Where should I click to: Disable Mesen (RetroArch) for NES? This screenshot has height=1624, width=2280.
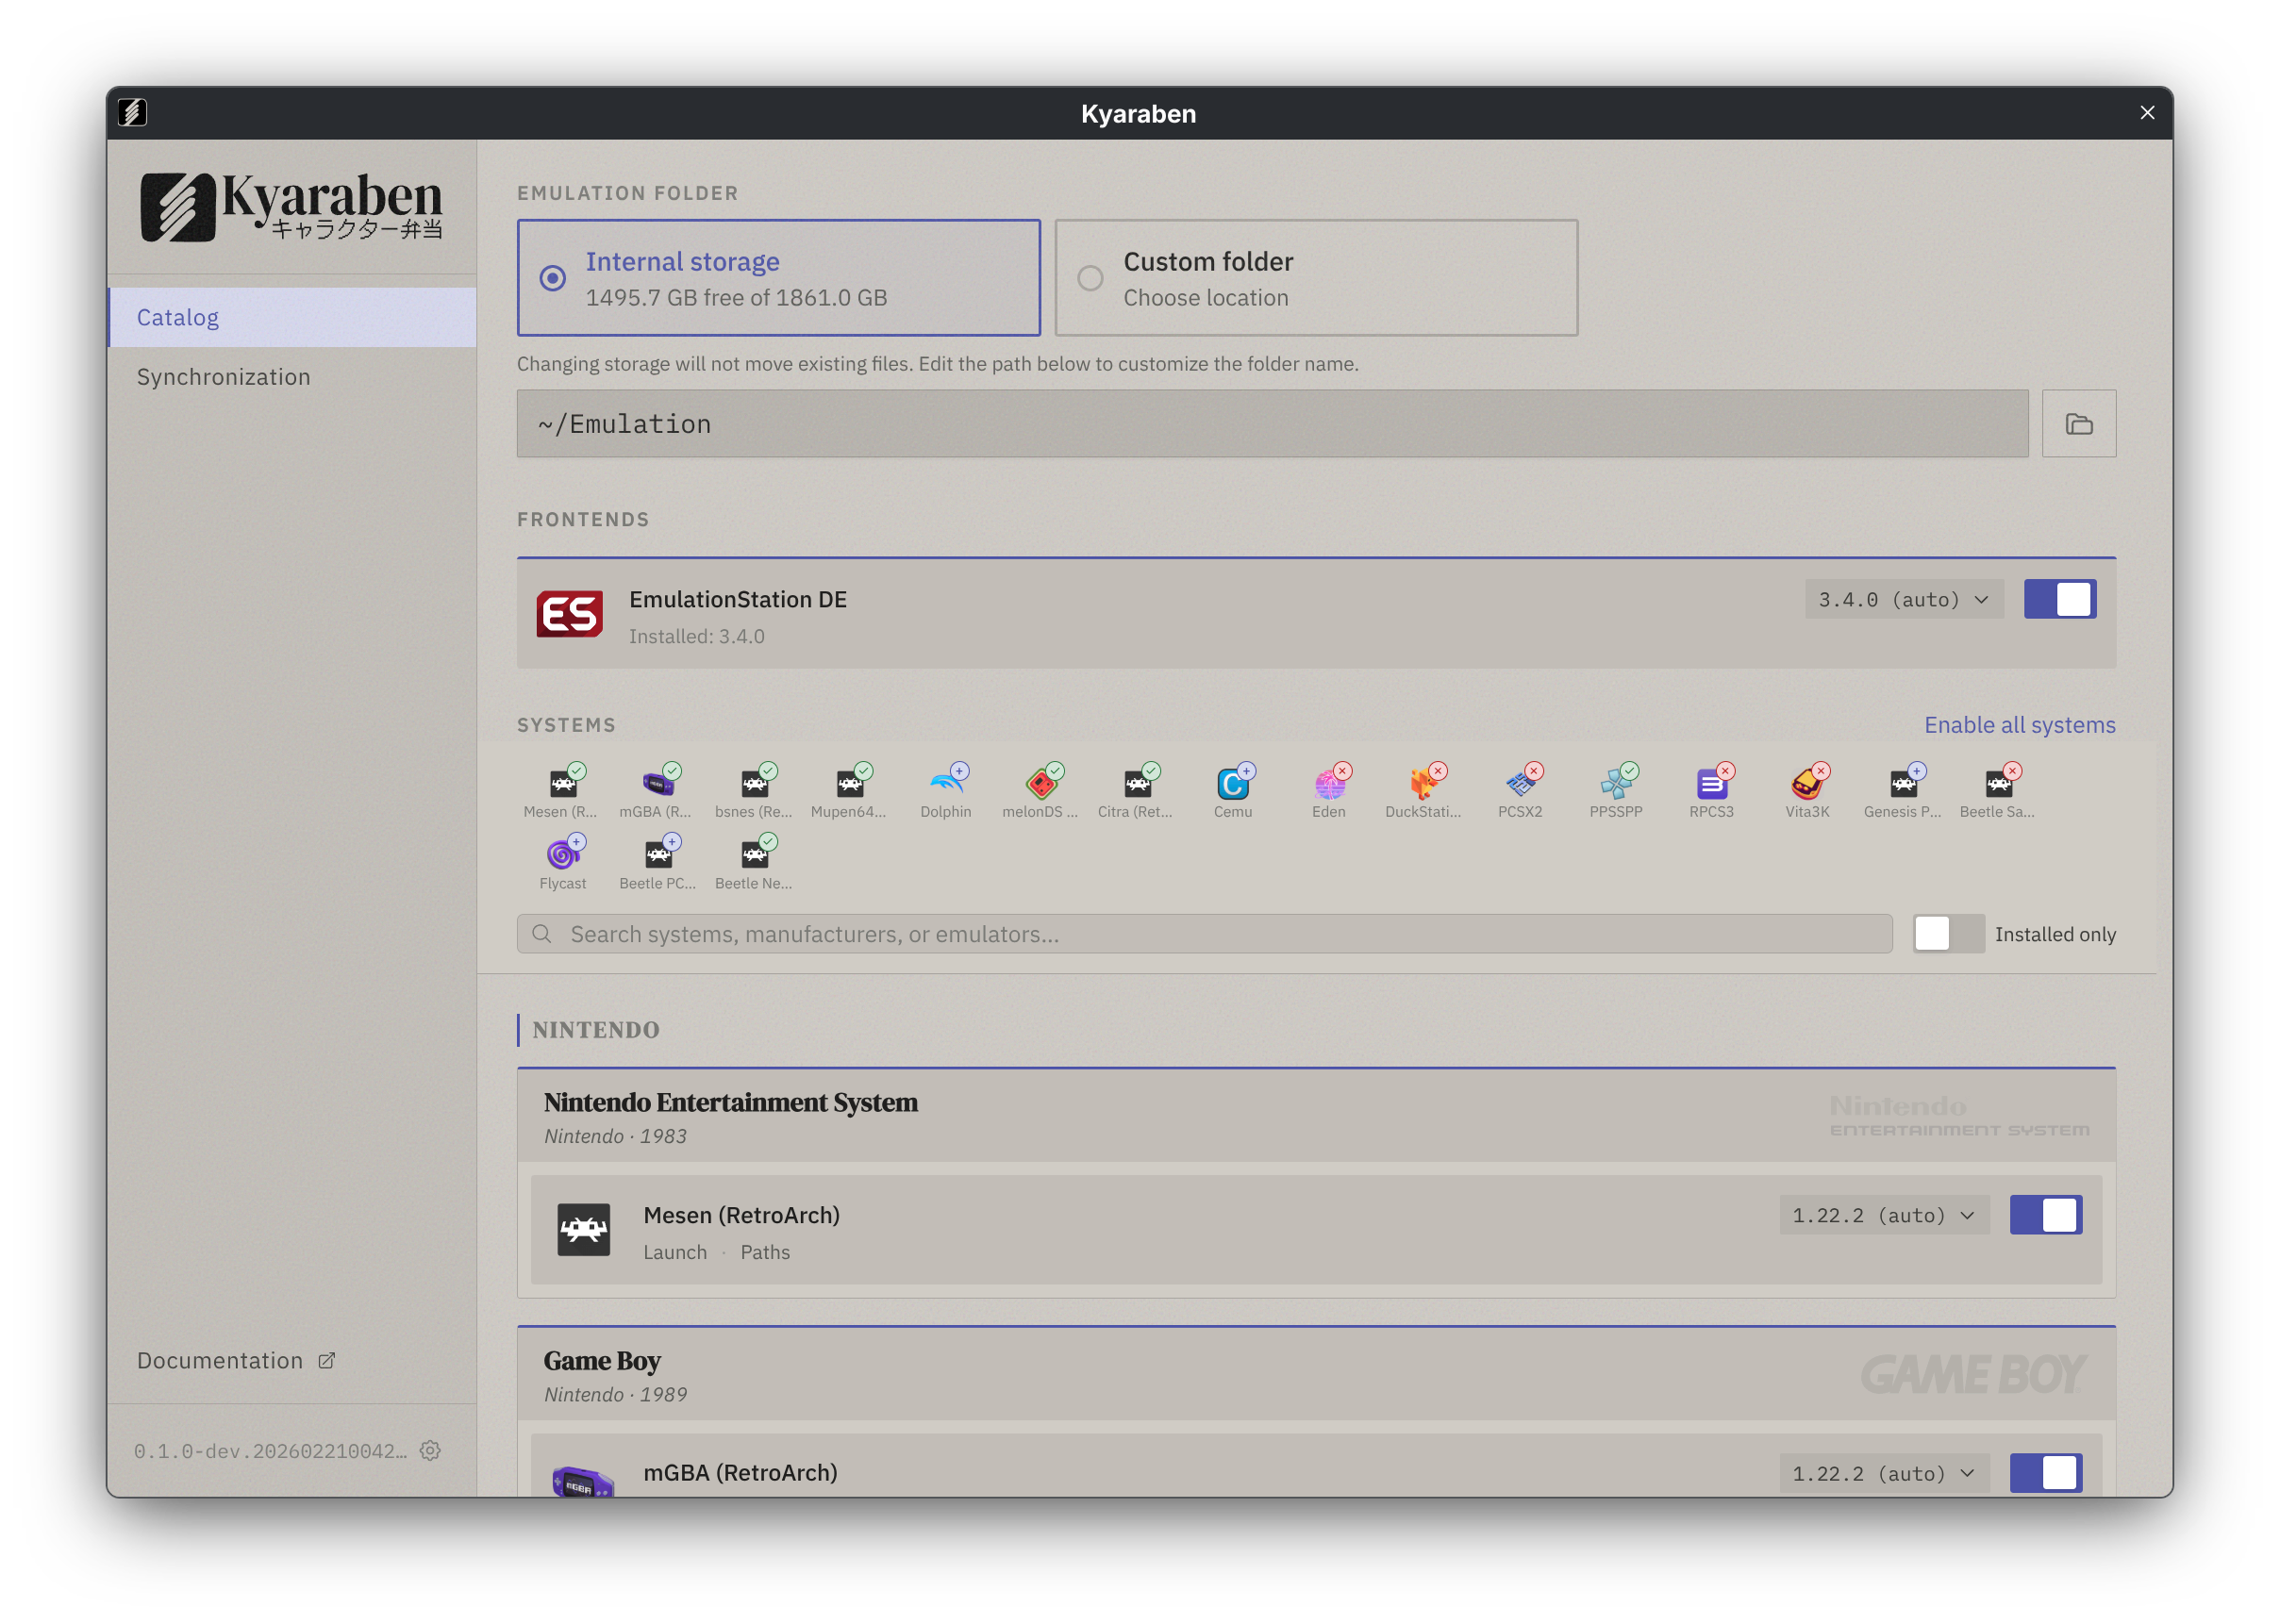2045,1214
